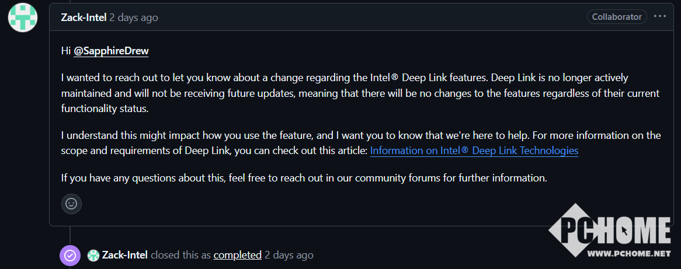Open the @SapphireDrew mention

(x=111, y=51)
